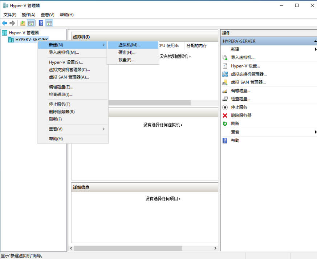Image resolution: width=317 pixels, height=259 pixels.
Task: Click the Forward arrow toolbar icon
Action: pos(12,23)
